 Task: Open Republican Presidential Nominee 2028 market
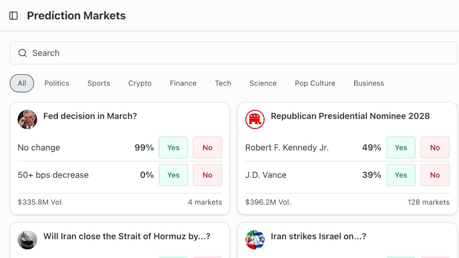[x=350, y=116]
